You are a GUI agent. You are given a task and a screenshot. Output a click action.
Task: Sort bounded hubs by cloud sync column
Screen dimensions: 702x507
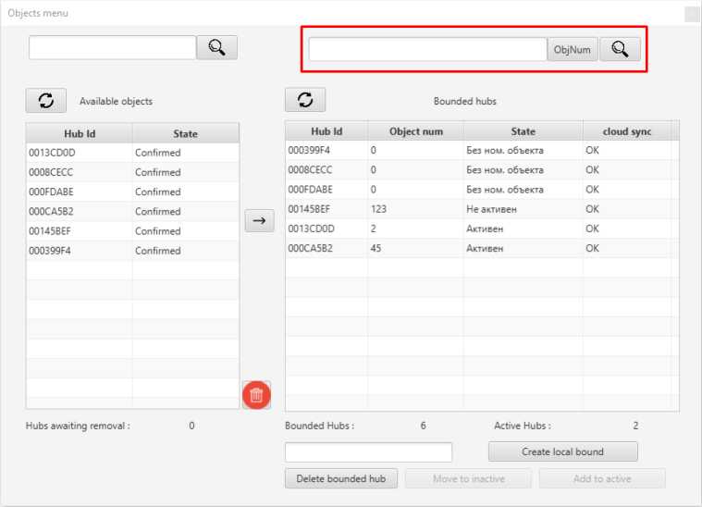[627, 131]
